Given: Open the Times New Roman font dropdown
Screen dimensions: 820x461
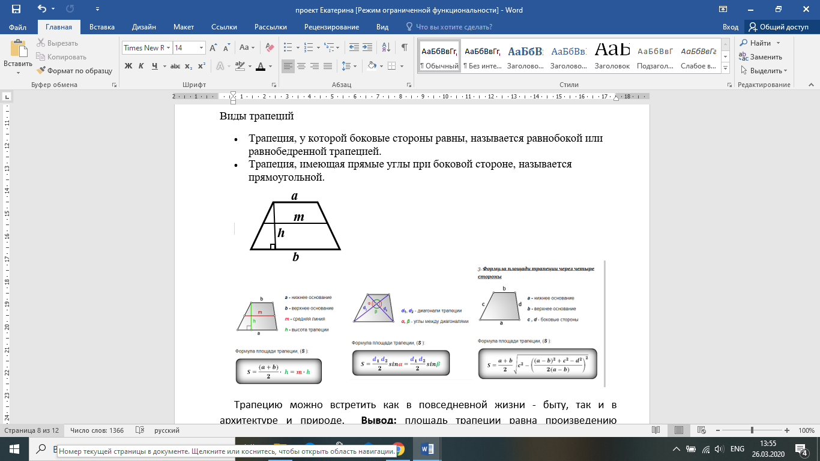Looking at the screenshot, I should (x=169, y=47).
